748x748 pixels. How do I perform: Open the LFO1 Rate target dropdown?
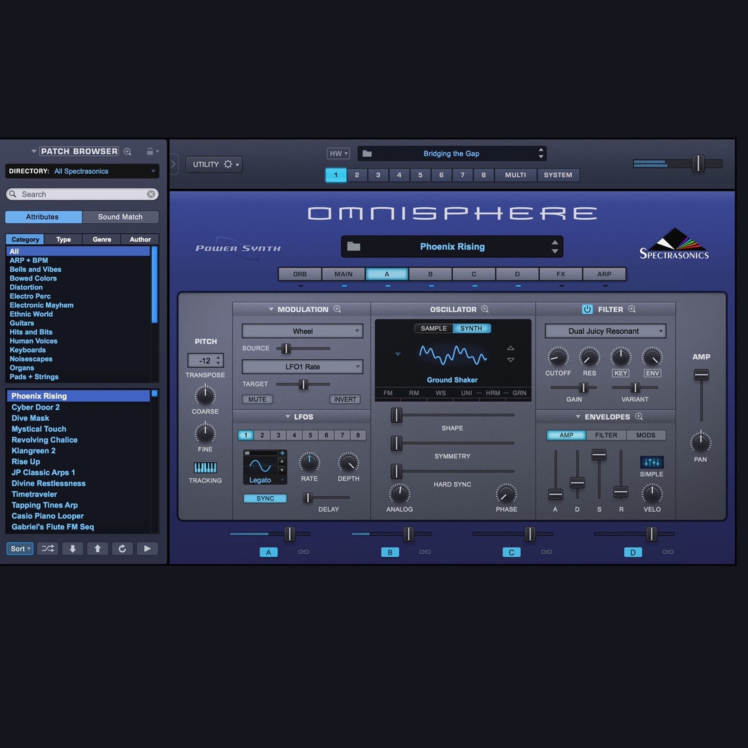point(302,367)
